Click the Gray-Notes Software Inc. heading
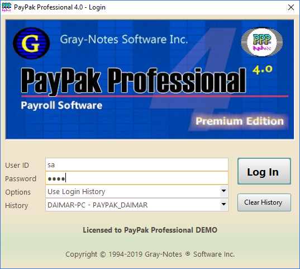The image size is (300, 269). (124, 40)
